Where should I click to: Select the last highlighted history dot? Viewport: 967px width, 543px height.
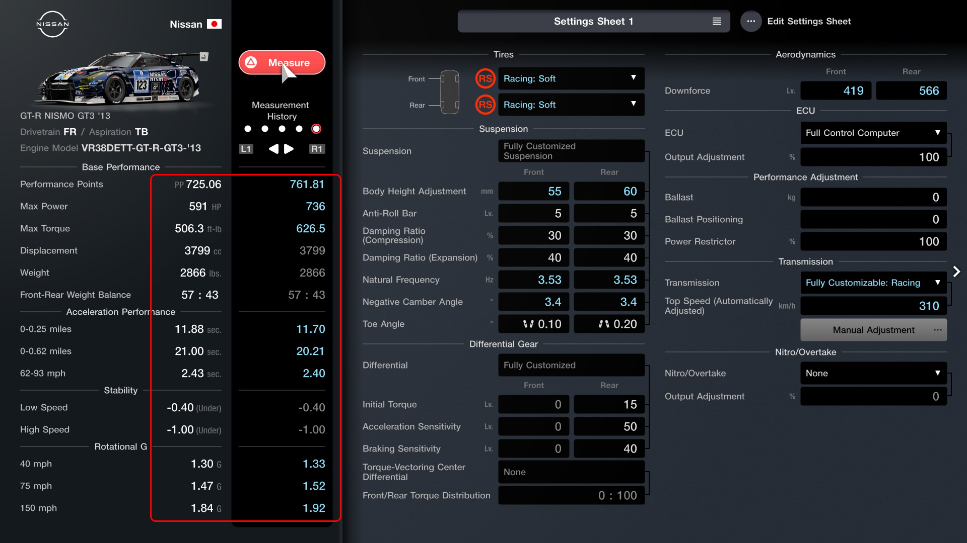click(x=316, y=129)
